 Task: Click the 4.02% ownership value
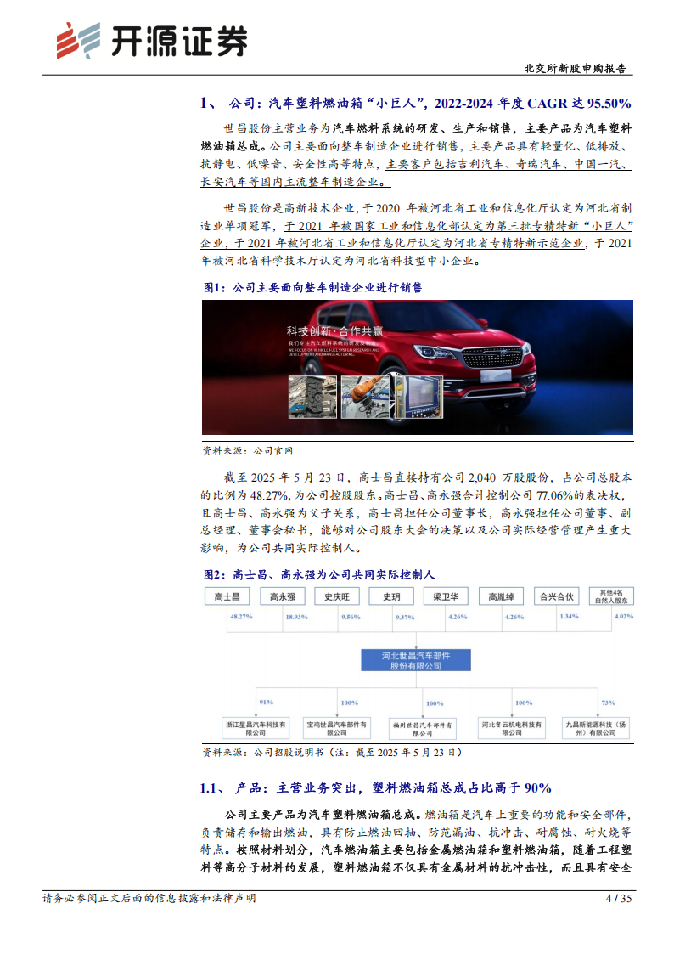(x=624, y=617)
